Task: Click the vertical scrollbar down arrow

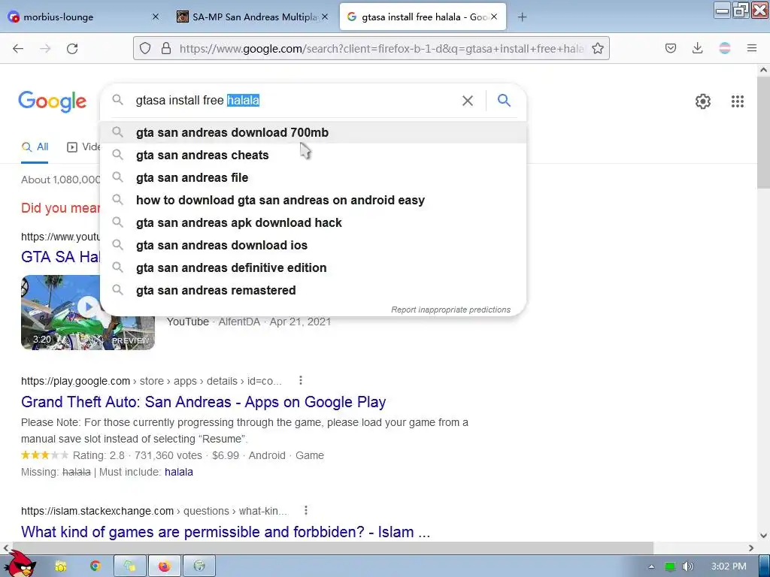Action: coord(764,536)
